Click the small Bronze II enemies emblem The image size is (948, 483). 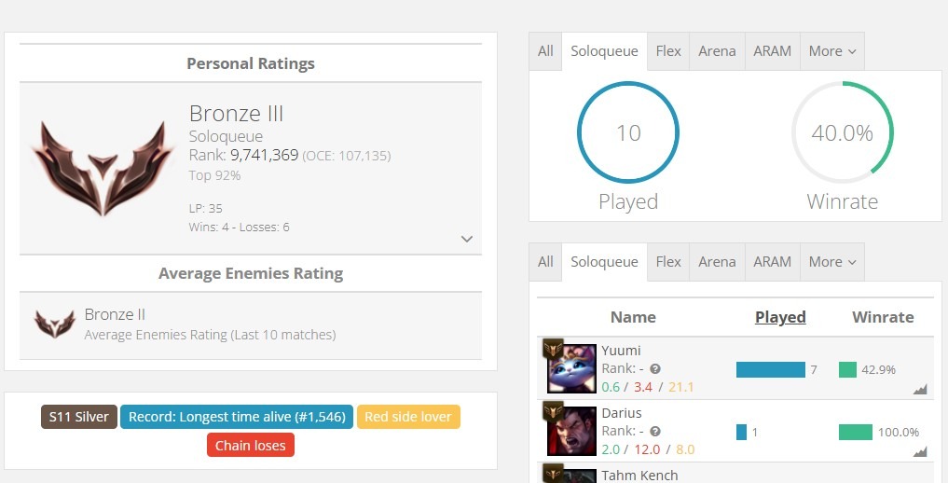[55, 324]
